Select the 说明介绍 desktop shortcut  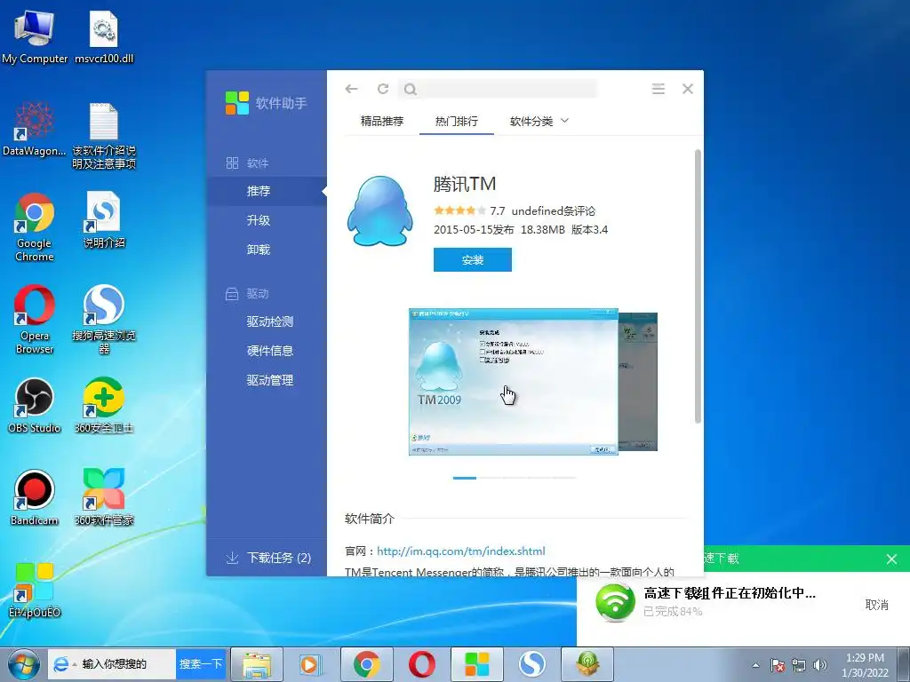point(104,220)
